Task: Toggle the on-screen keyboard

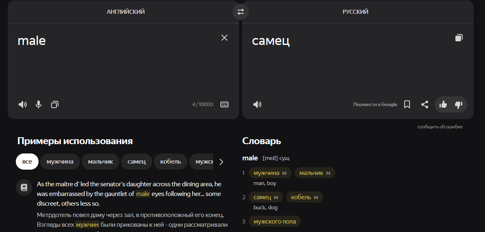Action: [x=224, y=104]
